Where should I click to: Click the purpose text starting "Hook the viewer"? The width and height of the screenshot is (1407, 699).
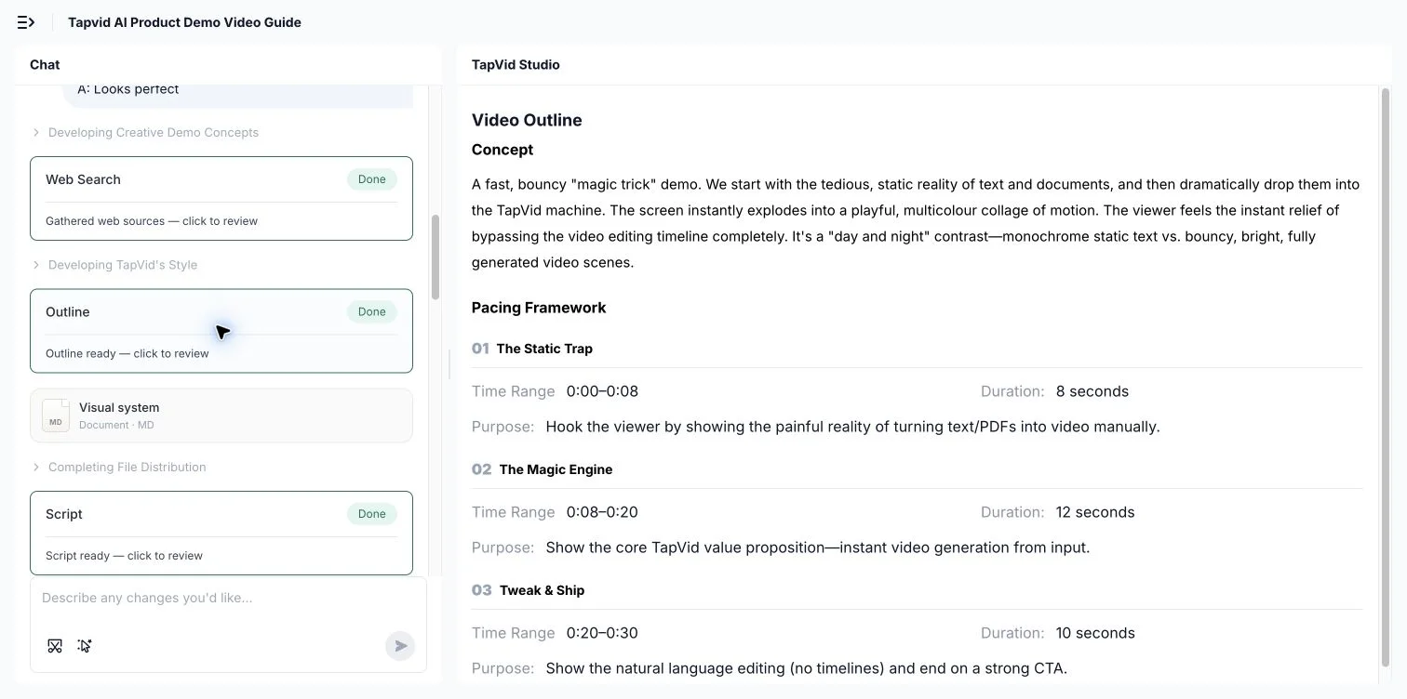tap(852, 427)
